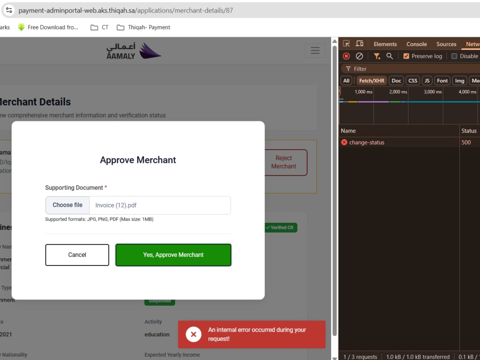Open the hamburger navigation menu
Screen dimensions: 480x360
tap(315, 50)
